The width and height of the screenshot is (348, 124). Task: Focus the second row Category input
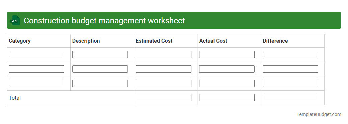[x=36, y=69]
